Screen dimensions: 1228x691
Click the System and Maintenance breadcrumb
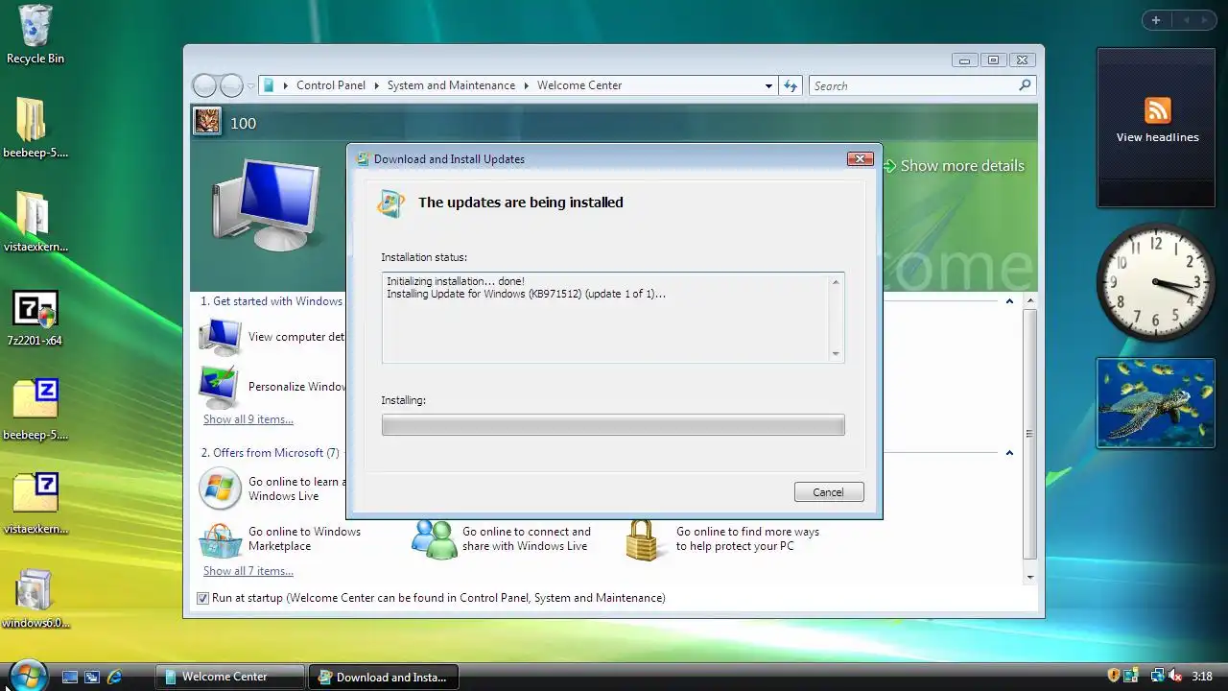(451, 85)
